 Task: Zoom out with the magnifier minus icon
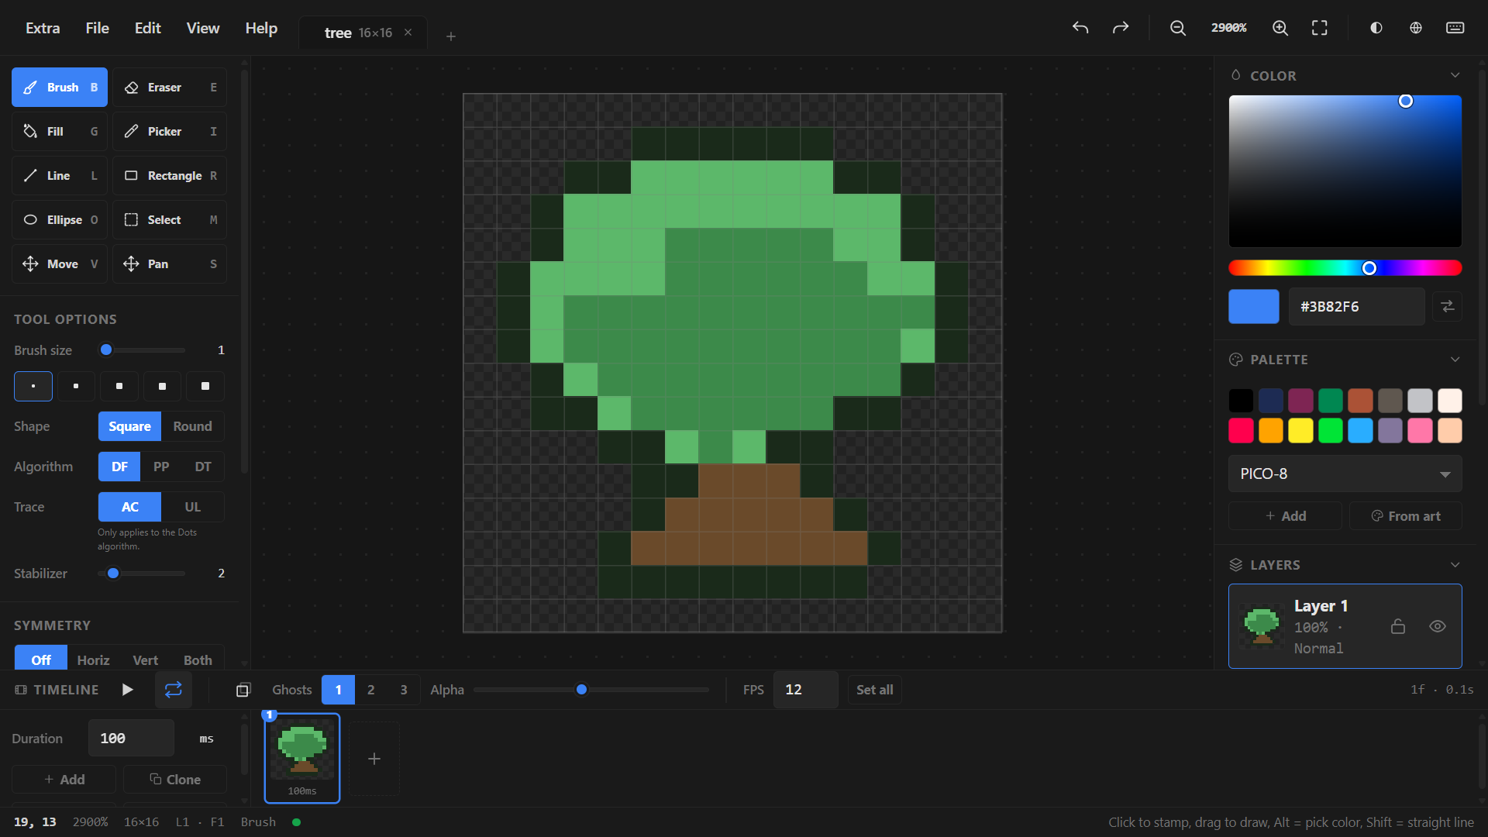(1178, 28)
